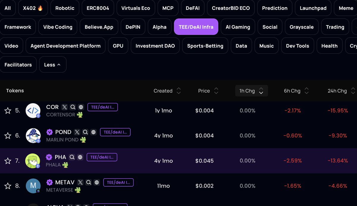
Task: Click the search icon next to PHA
Action: 72,157
